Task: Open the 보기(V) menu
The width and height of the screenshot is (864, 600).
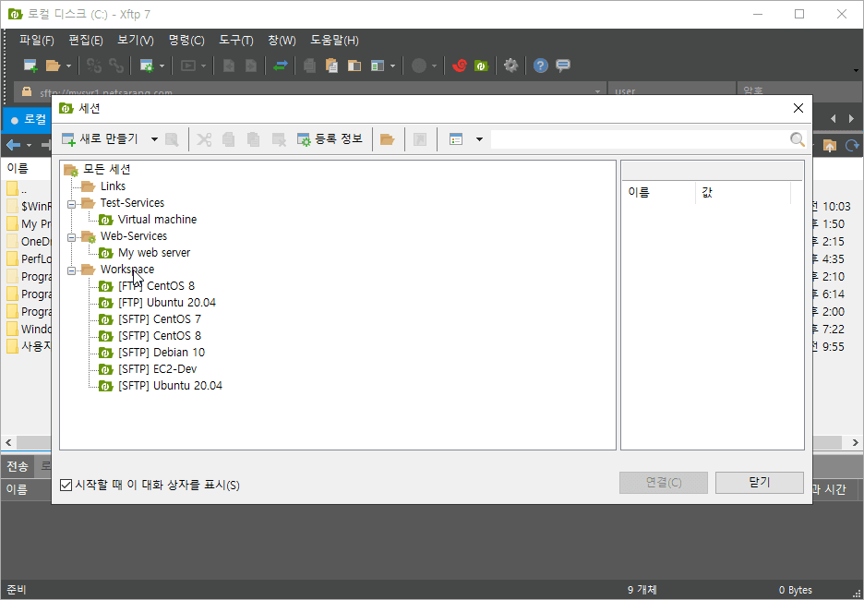Action: tap(136, 41)
